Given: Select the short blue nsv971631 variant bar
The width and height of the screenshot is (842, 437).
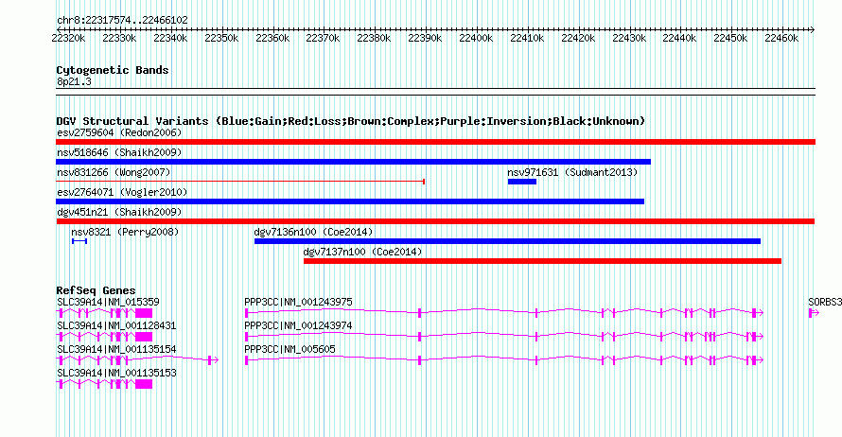Looking at the screenshot, I should click(522, 182).
